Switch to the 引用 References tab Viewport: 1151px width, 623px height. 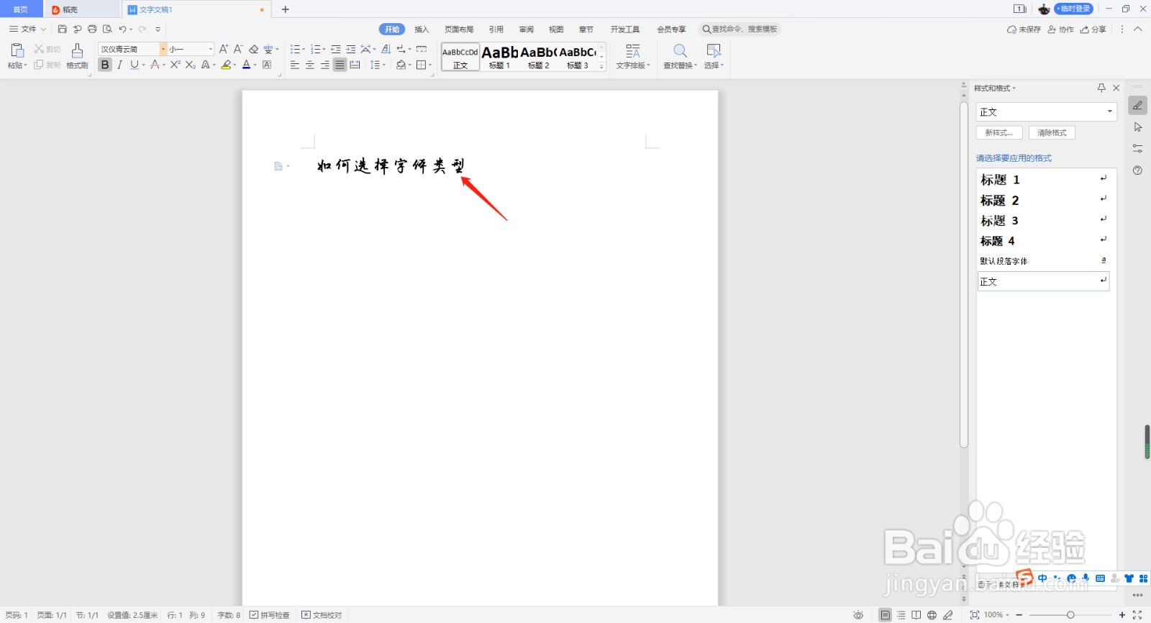click(496, 29)
